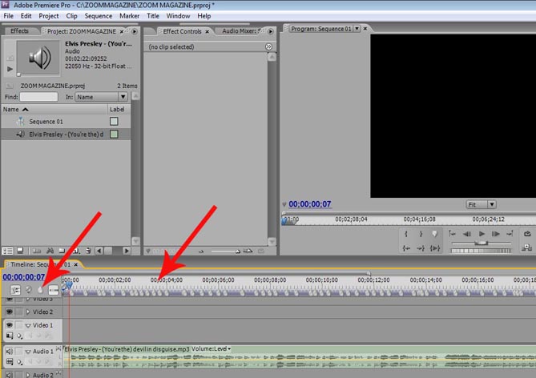Click the Step Forward frame icon
Image resolution: width=536 pixels, height=378 pixels.
[x=496, y=234]
